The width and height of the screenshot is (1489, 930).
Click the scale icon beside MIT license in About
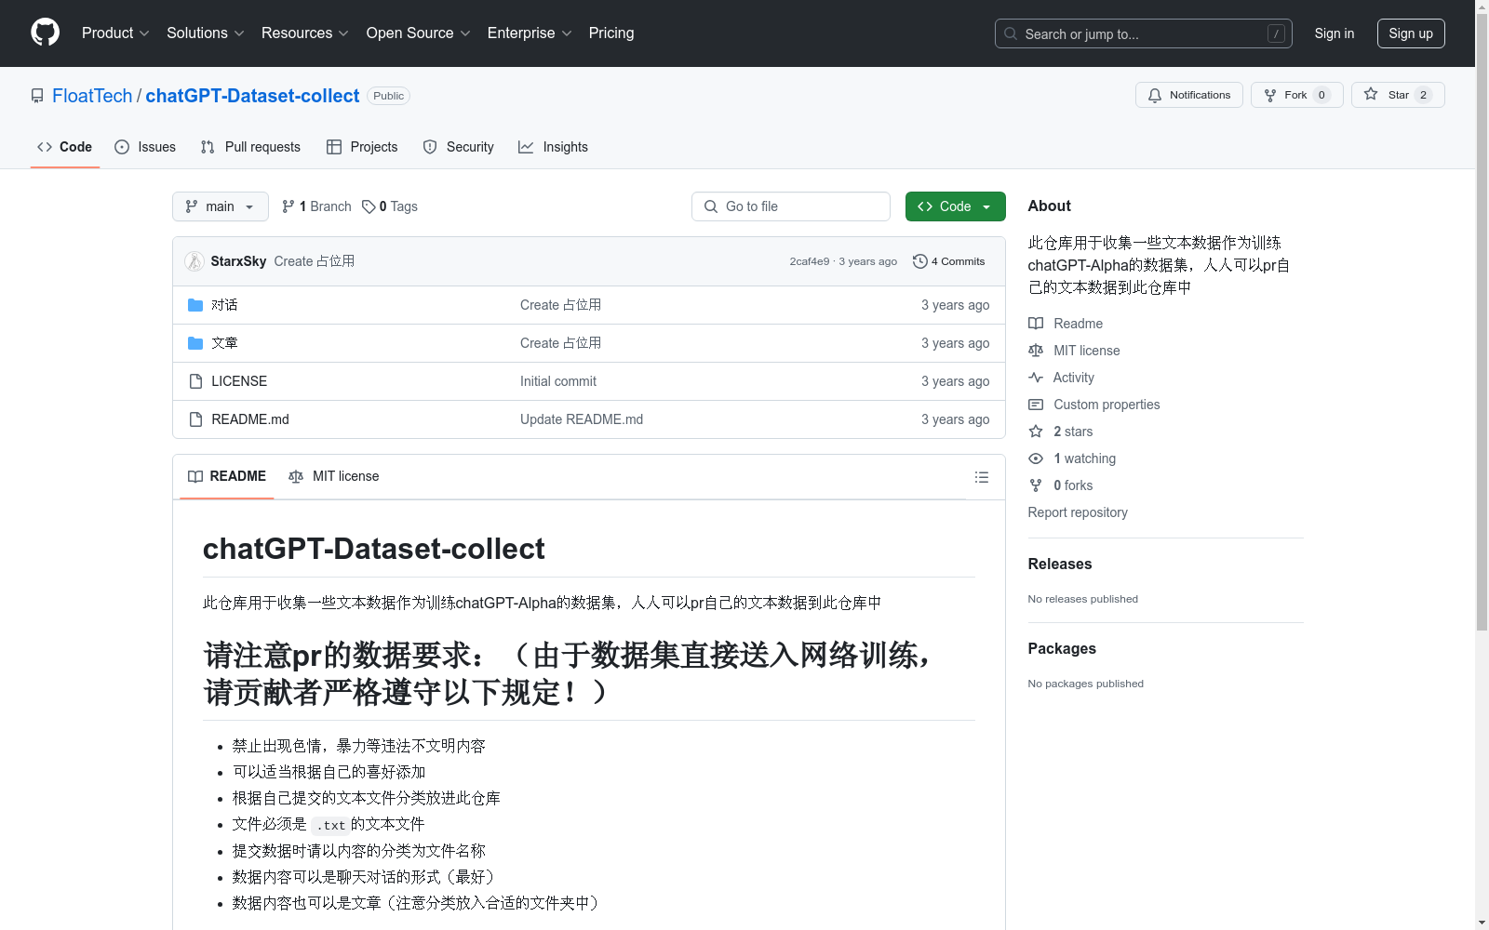(x=1036, y=351)
